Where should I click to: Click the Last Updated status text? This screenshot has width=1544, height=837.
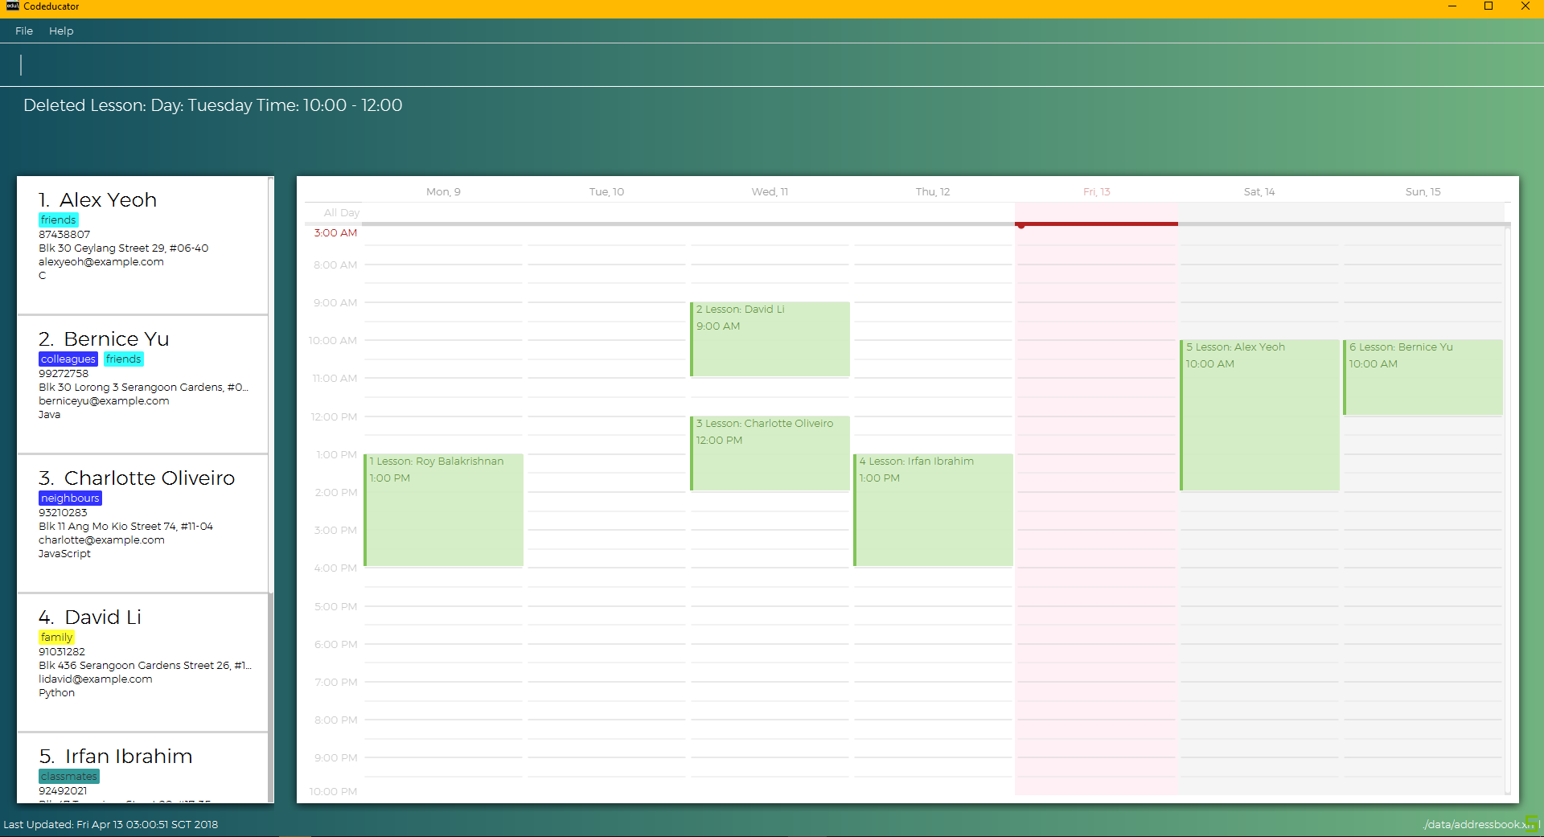[111, 824]
